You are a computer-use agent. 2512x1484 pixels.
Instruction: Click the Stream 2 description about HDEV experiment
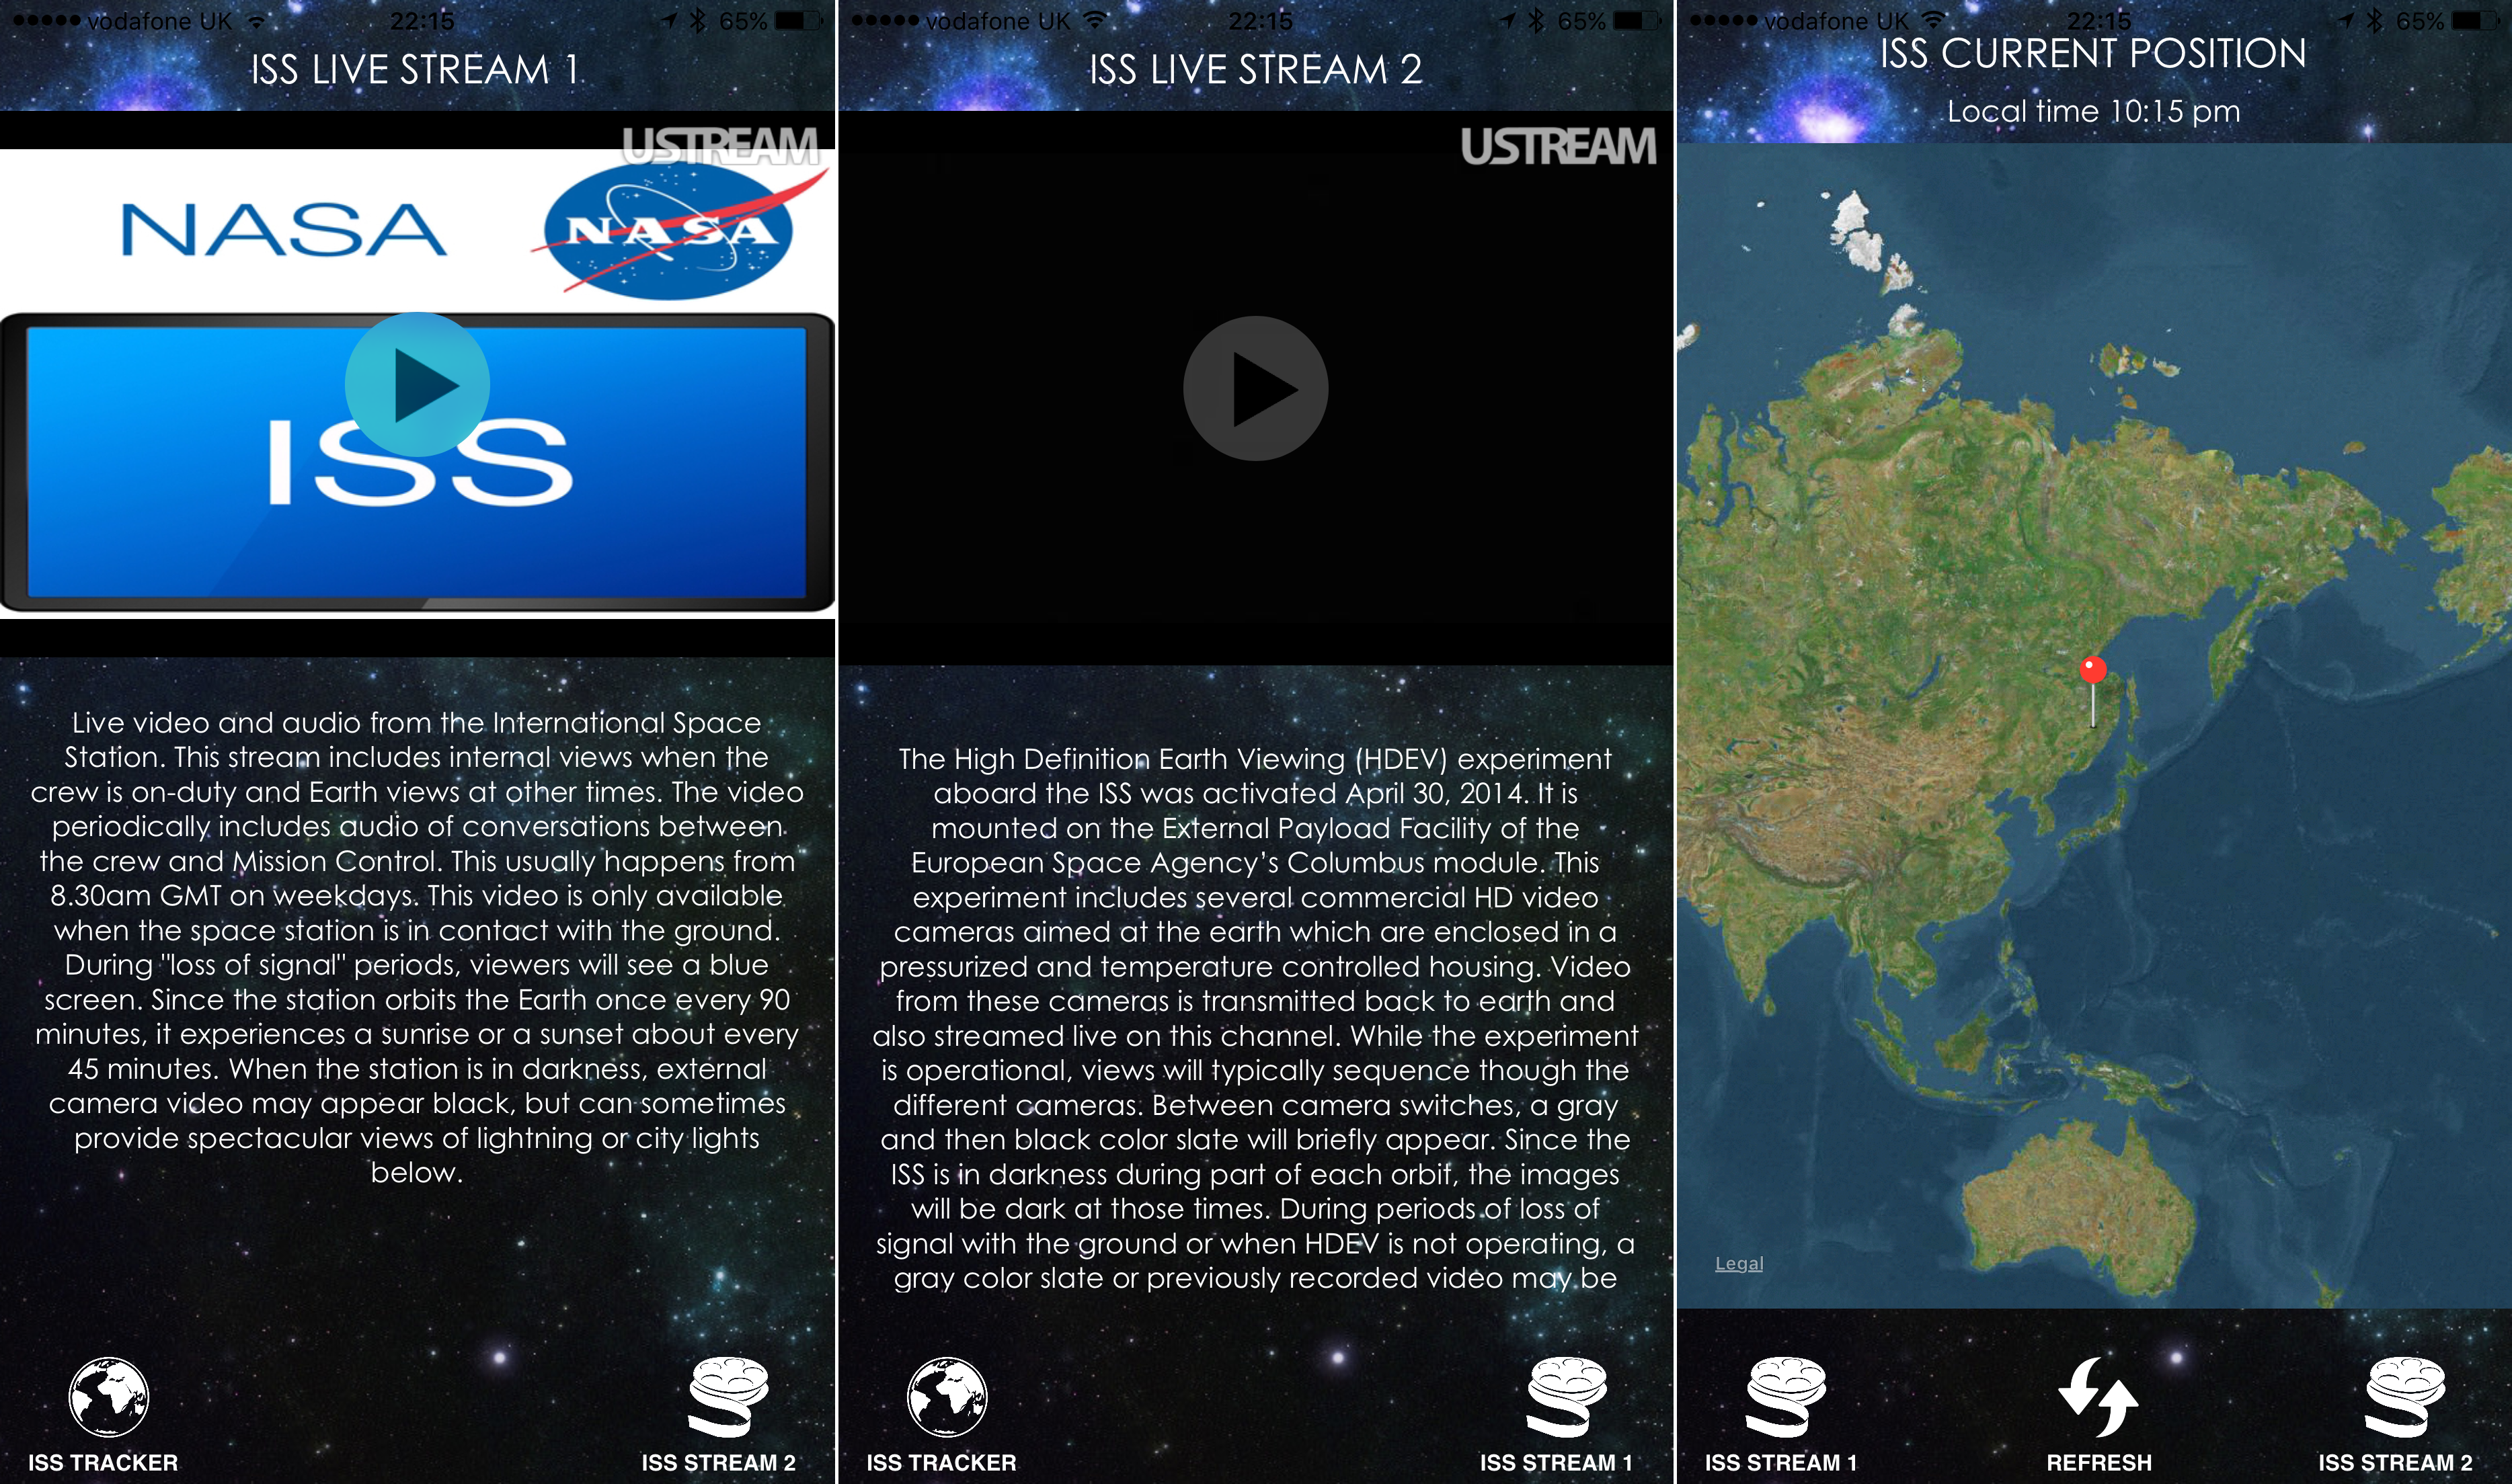(1255, 1018)
